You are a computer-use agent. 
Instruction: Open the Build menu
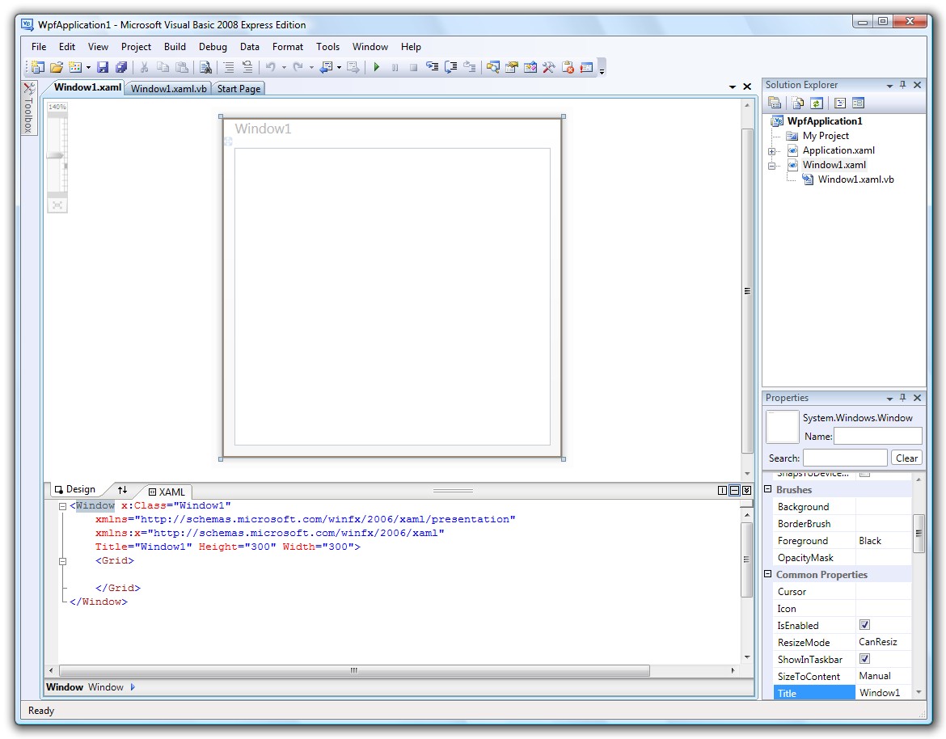(x=175, y=46)
